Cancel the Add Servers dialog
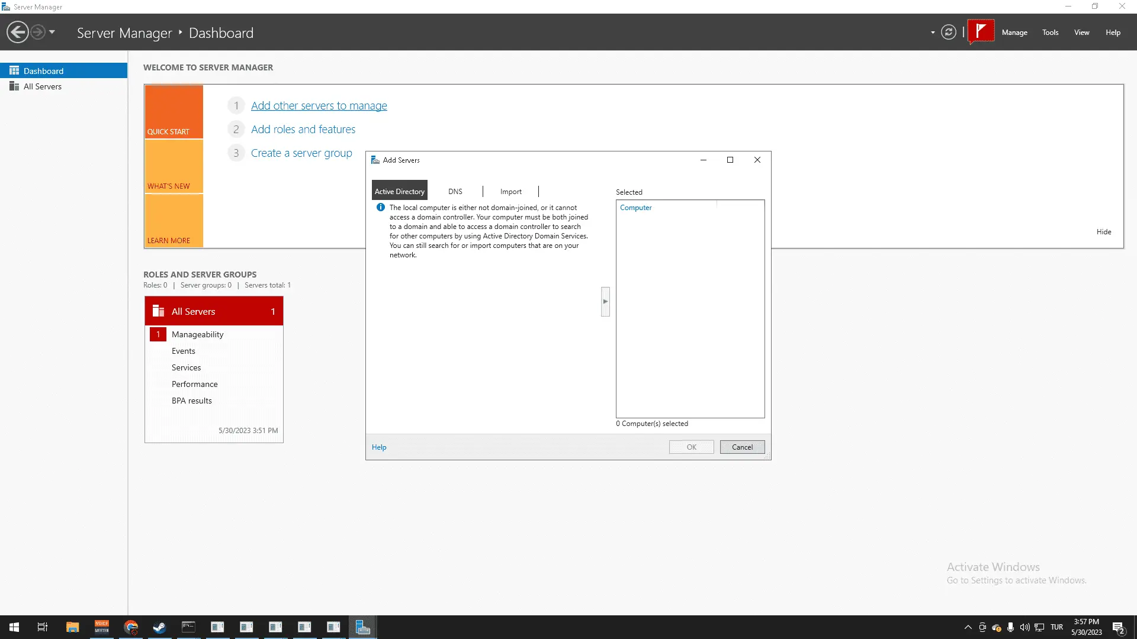The image size is (1137, 639). (x=742, y=447)
